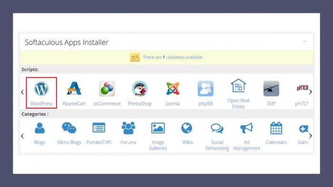Show more scripts with right arrow
Image resolution: width=333 pixels, height=187 pixels.
tap(311, 92)
